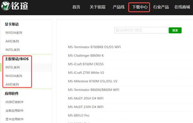193x123 pixels.
Task: Open MS-MoDT 205H D4 WIFI entry
Action: pyautogui.click(x=86, y=98)
